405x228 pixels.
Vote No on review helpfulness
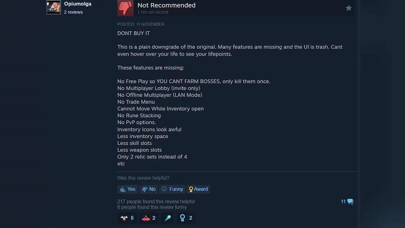pos(148,189)
